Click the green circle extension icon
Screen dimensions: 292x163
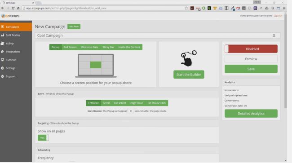point(204,8)
